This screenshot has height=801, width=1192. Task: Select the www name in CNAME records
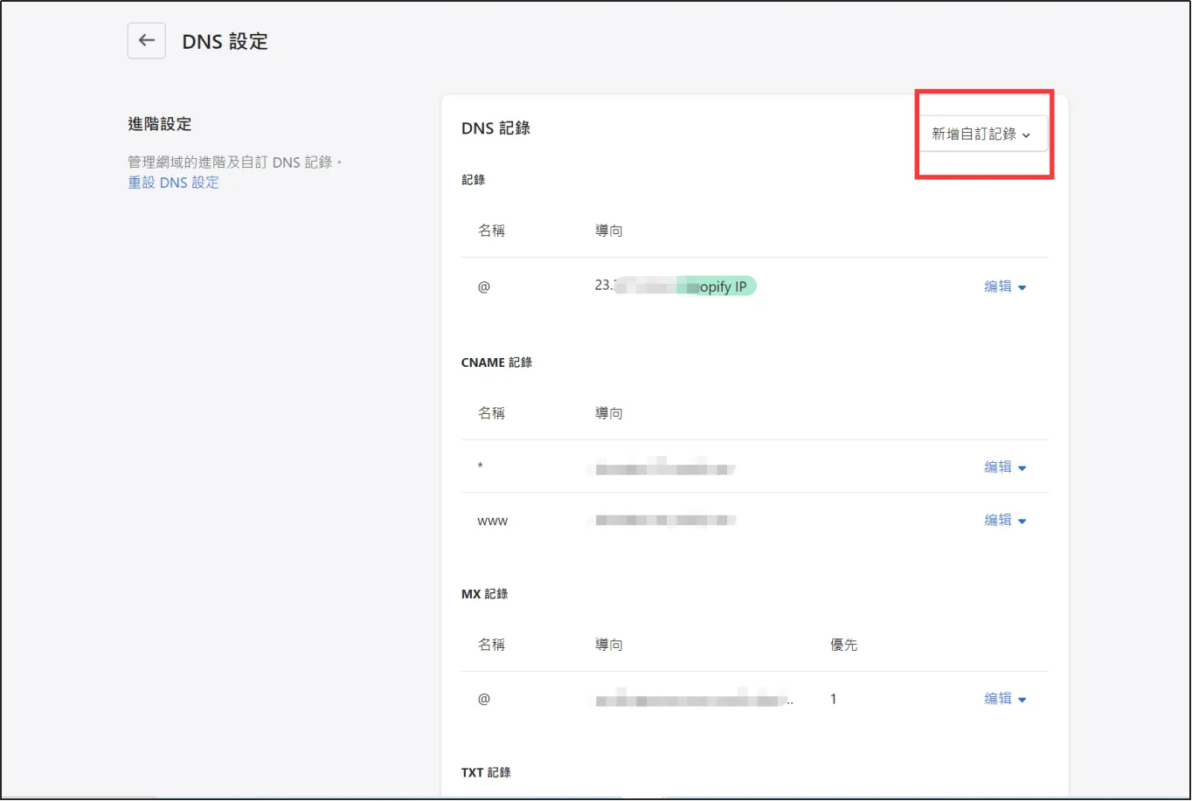coord(492,521)
